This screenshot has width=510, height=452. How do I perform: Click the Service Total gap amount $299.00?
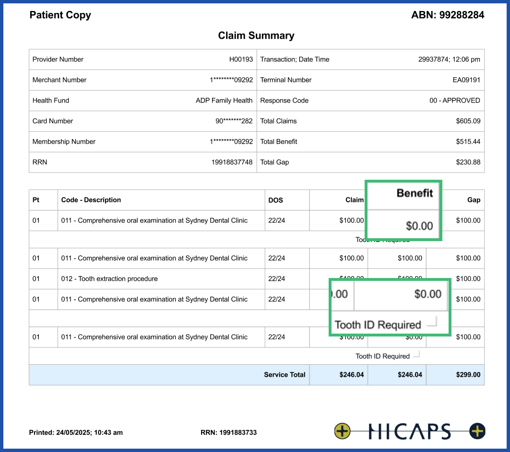(468, 375)
